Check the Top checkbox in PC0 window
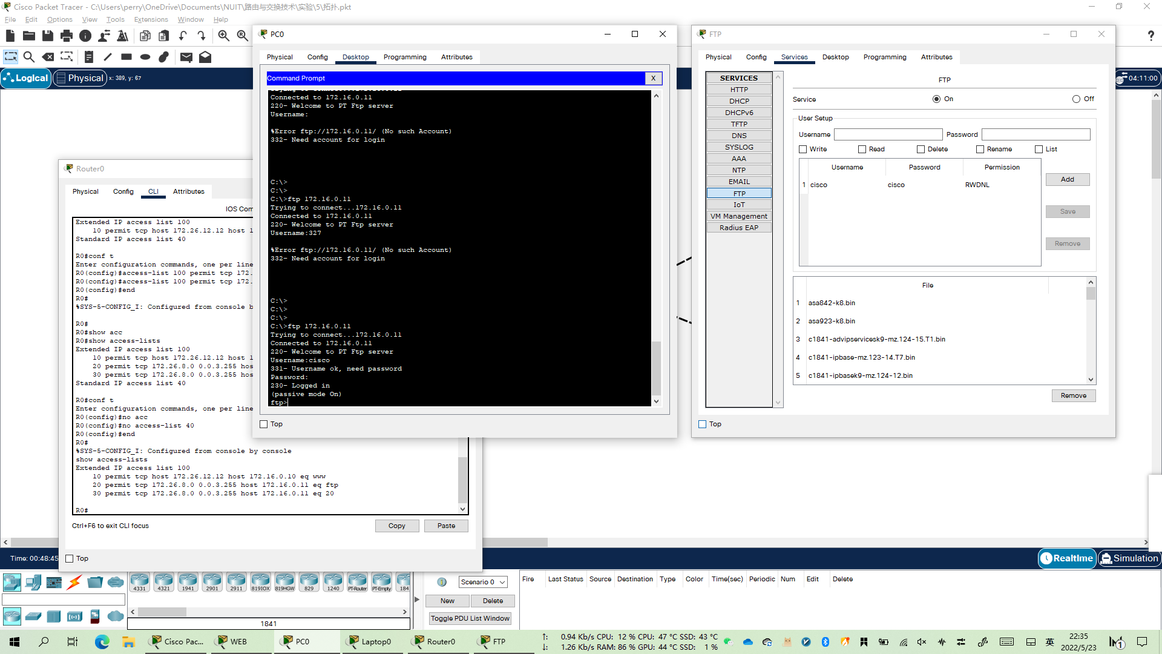Screen dimensions: 1162x654 pos(264,424)
